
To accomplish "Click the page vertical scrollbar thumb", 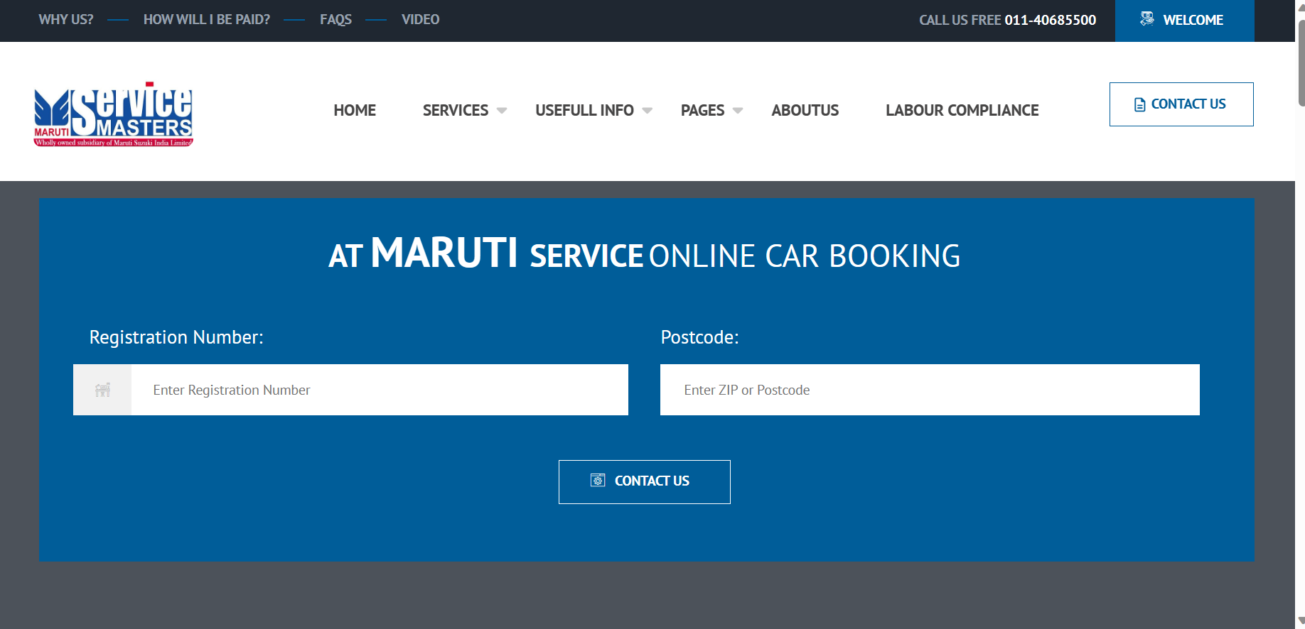I will (x=1301, y=62).
